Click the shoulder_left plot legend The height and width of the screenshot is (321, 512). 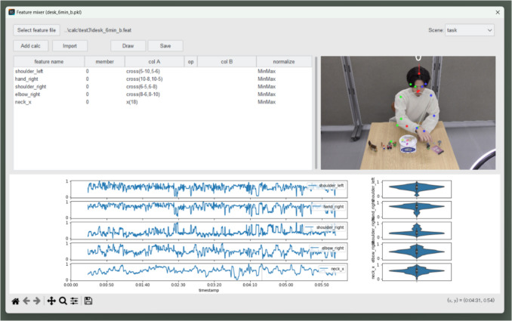point(326,186)
